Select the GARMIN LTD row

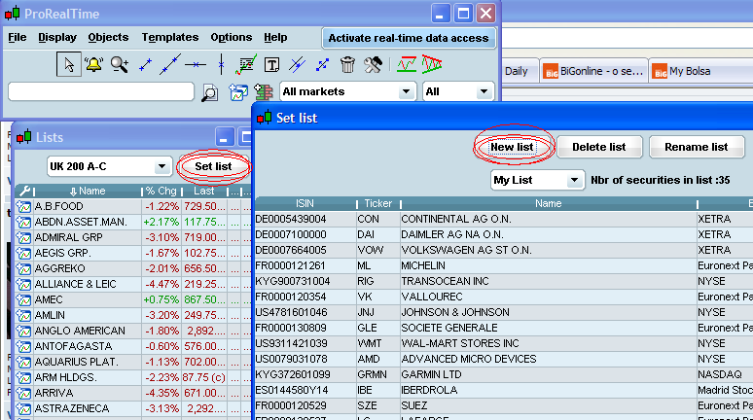click(x=504, y=374)
